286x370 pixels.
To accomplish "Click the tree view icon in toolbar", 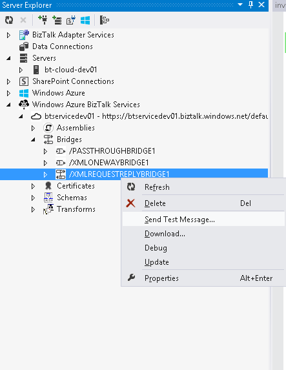I will (x=105, y=20).
